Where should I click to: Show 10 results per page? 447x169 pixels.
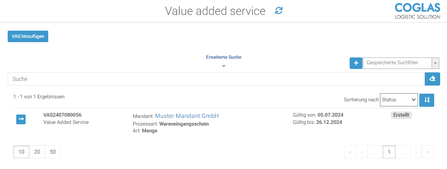(21, 152)
